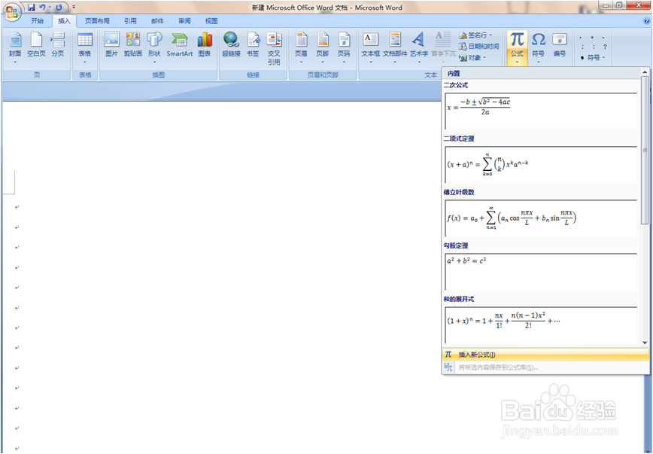The image size is (653, 454).
Task: Insert the quadratic formula (二次公式) equation
Action: click(x=541, y=110)
